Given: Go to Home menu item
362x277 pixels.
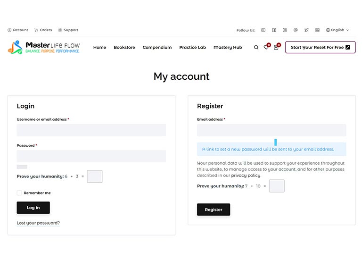Looking at the screenshot, I should (x=100, y=47).
